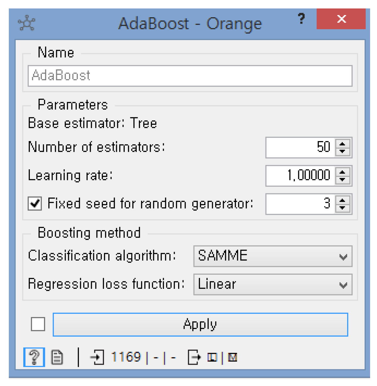Click the Model output M icon
This screenshot has height=386, width=377.
(232, 357)
